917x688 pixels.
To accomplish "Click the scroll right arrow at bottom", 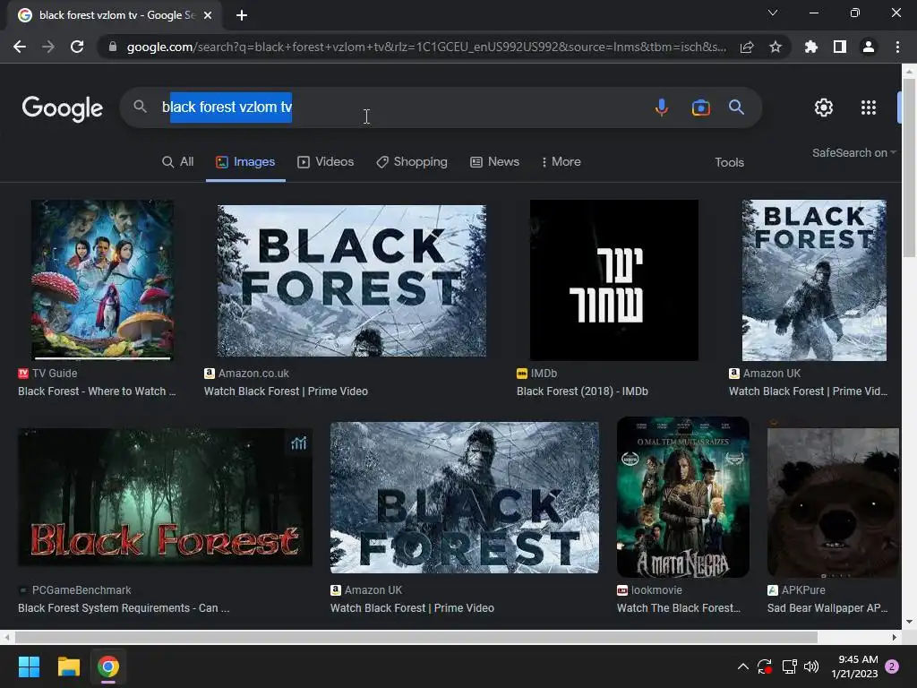I will 895,637.
